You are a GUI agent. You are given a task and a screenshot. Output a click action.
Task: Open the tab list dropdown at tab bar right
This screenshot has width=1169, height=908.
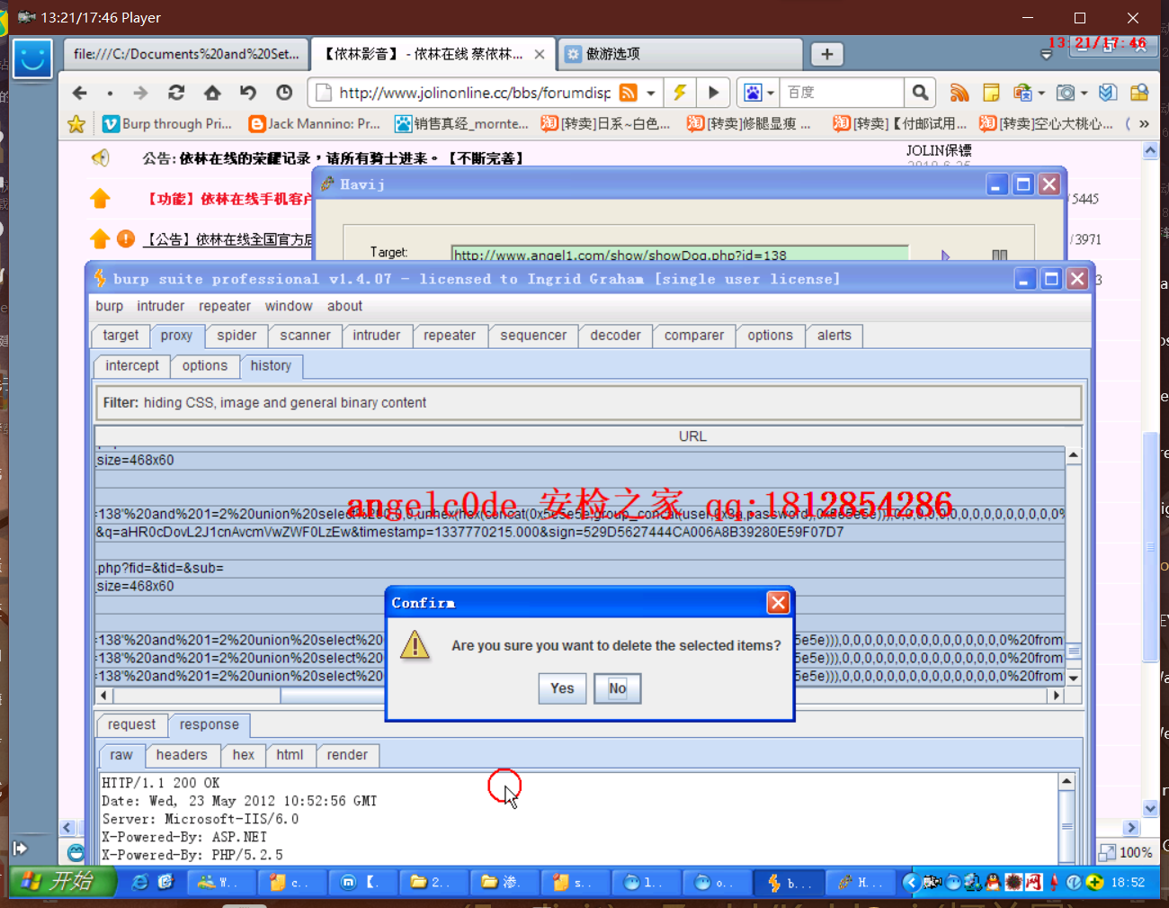[1046, 55]
